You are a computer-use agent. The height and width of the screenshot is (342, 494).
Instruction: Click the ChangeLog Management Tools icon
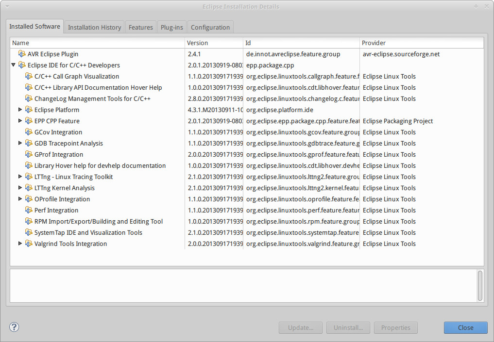coord(29,99)
